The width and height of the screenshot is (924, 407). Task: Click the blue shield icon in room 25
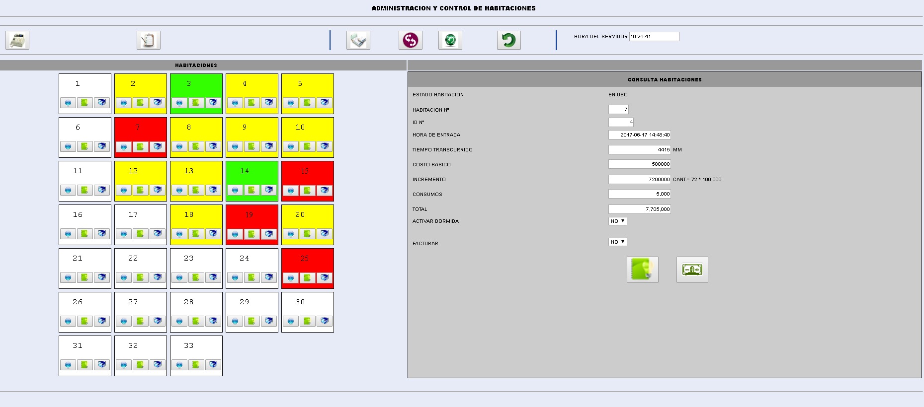click(x=325, y=278)
